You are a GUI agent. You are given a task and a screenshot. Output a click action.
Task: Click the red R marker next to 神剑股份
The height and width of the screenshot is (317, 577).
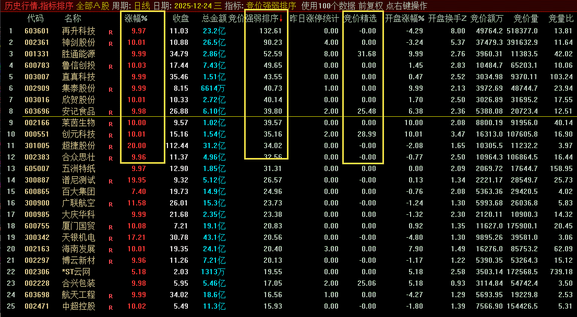click(x=111, y=44)
